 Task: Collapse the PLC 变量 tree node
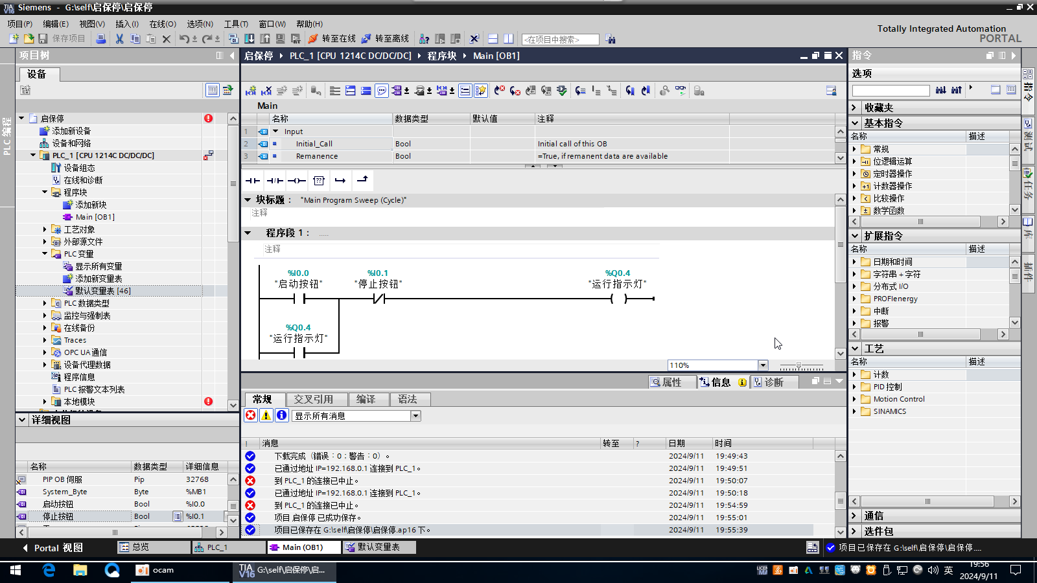pyautogui.click(x=45, y=254)
